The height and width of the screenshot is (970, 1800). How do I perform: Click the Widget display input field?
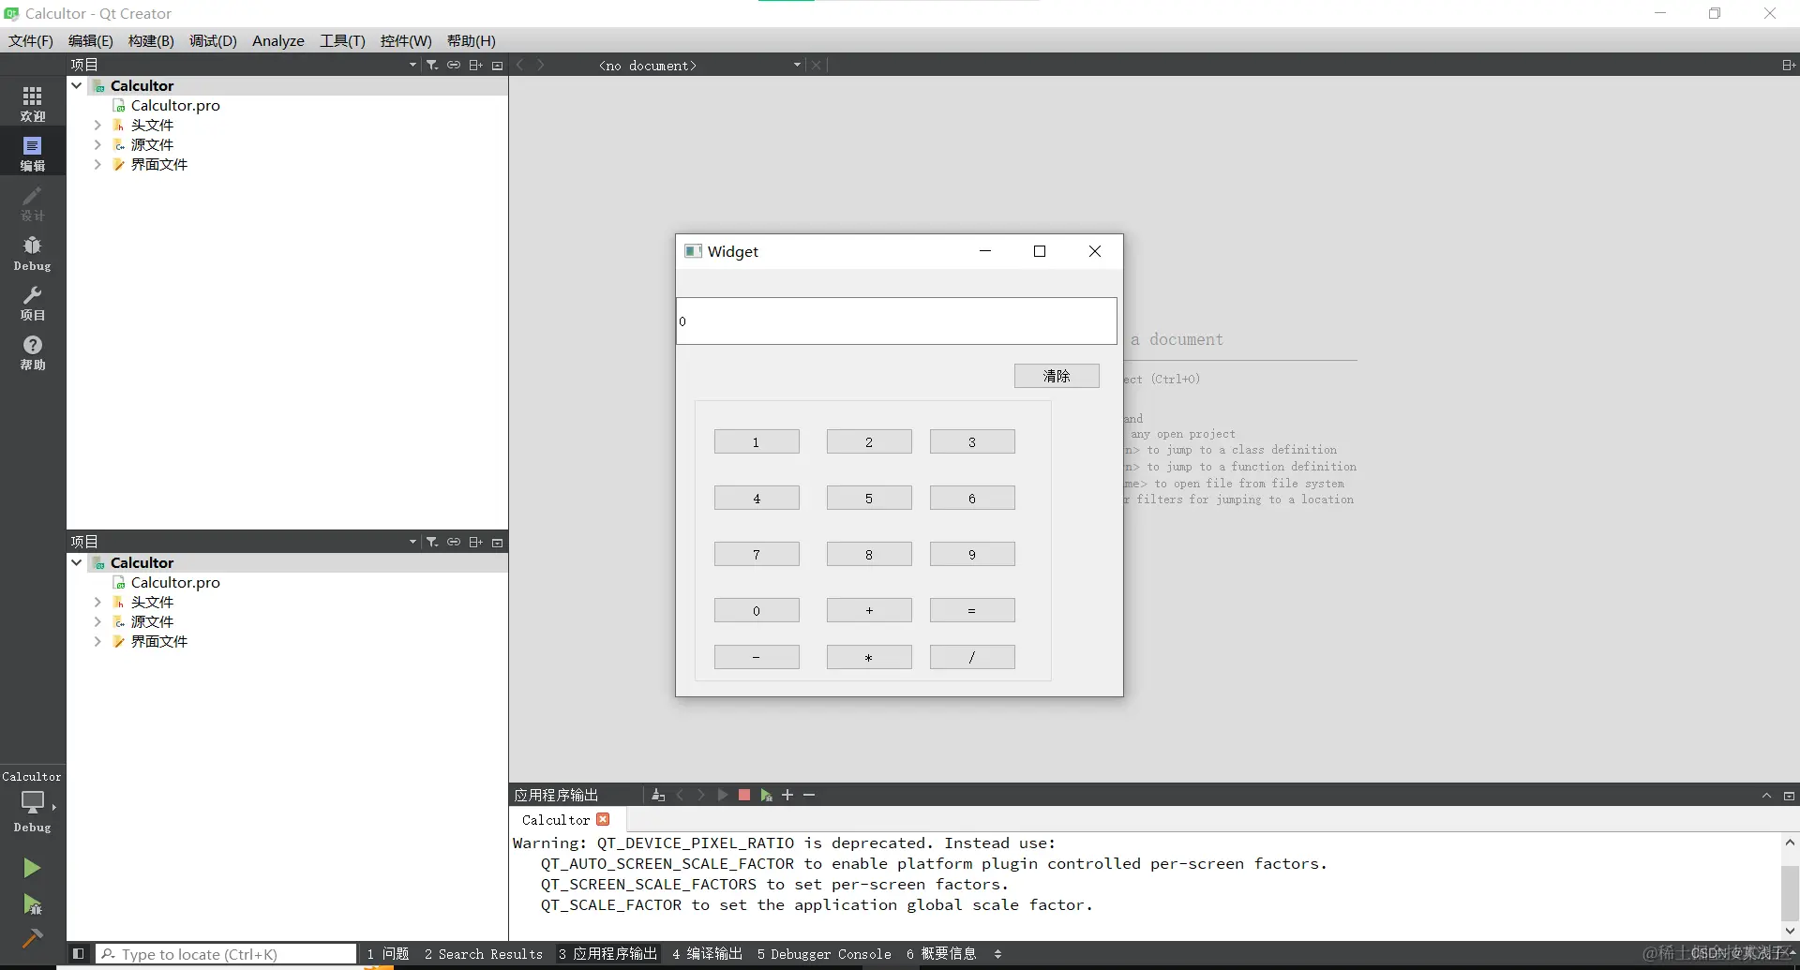point(896,321)
